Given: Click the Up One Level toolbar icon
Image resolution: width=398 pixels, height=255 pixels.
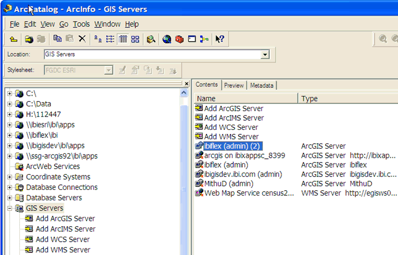Looking at the screenshot, I should 14,39.
